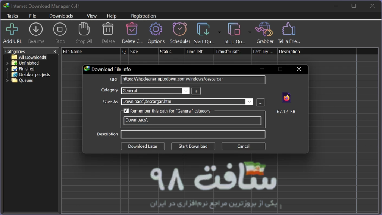Click the browse (...) button for Save As
The width and height of the screenshot is (382, 215).
point(260,102)
